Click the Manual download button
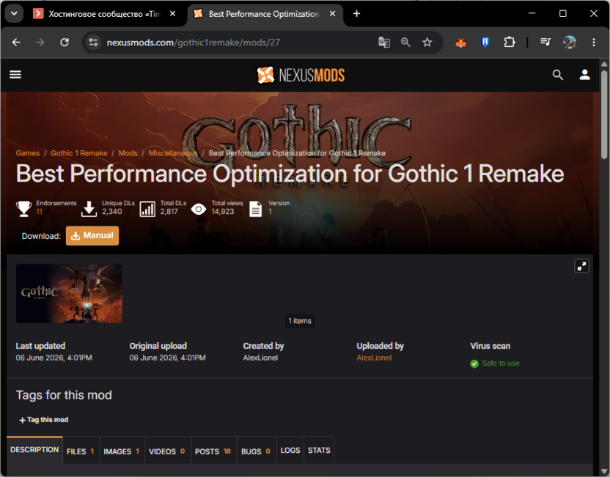610x477 pixels. click(x=92, y=236)
